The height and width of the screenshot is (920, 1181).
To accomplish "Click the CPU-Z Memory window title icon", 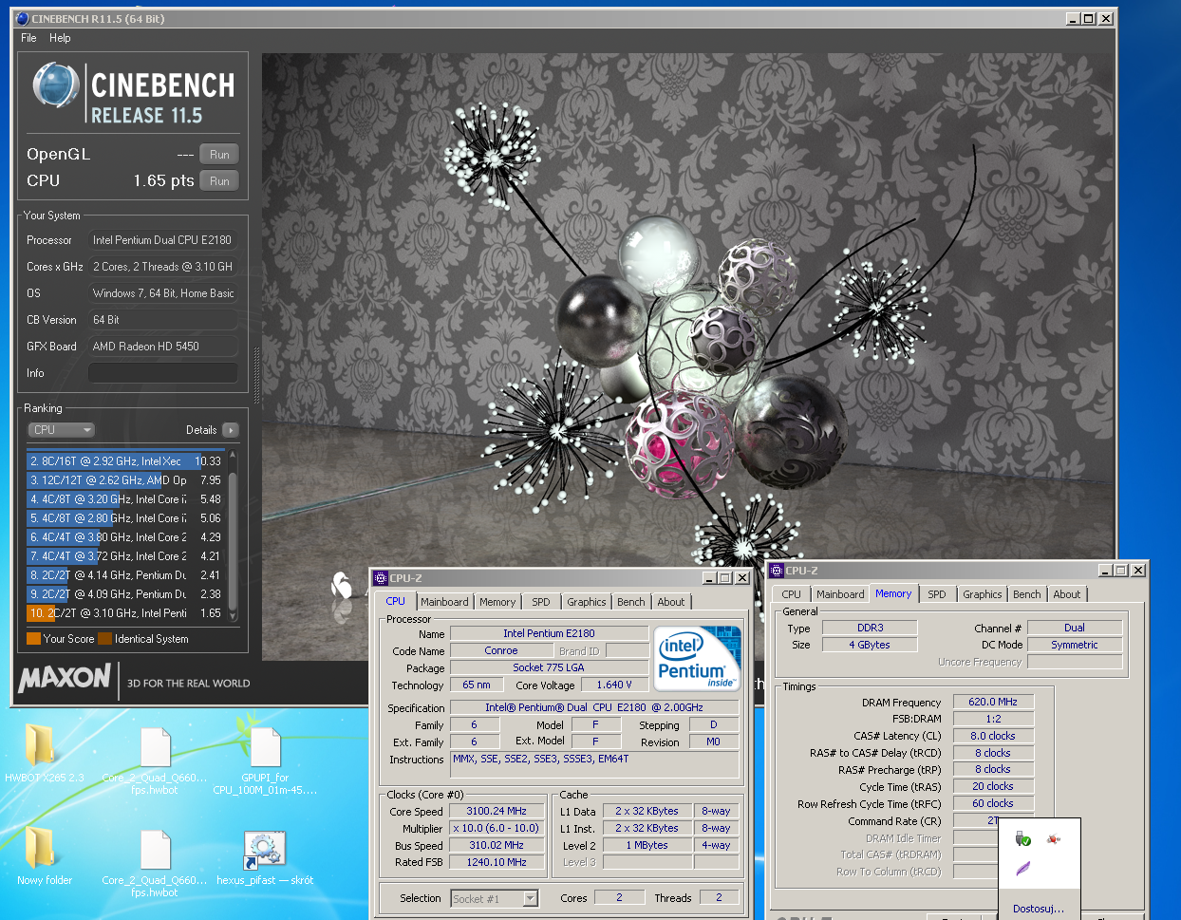I will click(x=776, y=571).
